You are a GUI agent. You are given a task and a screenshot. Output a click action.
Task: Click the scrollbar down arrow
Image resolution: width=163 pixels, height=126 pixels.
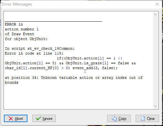[155, 106]
